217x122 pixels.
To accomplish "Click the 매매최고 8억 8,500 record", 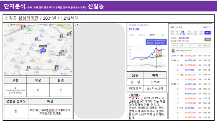I will pyautogui.click(x=180, y=38).
